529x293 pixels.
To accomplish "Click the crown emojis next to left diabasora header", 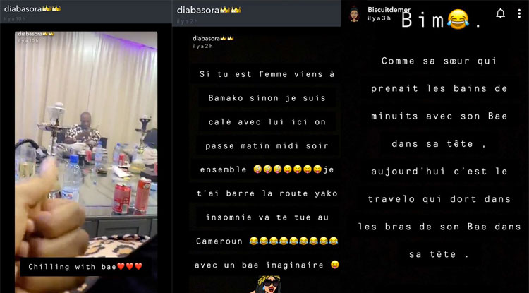I will pyautogui.click(x=51, y=8).
